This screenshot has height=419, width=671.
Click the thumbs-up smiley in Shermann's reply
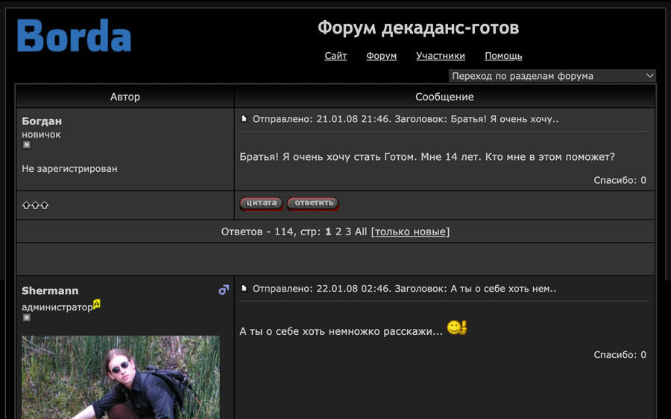pyautogui.click(x=456, y=327)
